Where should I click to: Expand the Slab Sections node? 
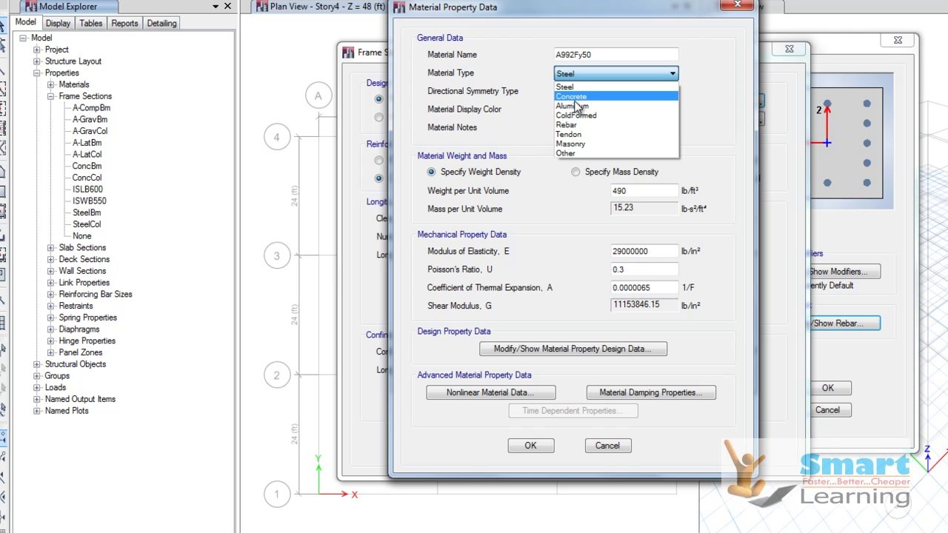[x=51, y=248]
